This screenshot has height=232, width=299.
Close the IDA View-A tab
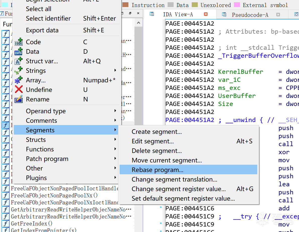click(x=206, y=14)
